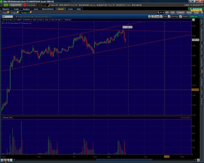Click the vertical Chart side tab
Viewport: 204px width, 163px height.
coord(202,72)
